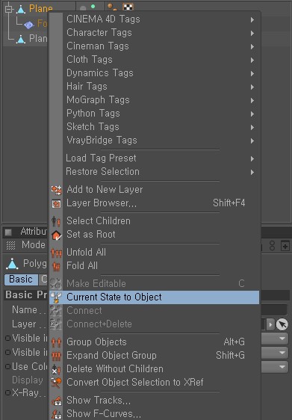Click the Current State to Object icon
Screen dimensions: 292x420
56,297
